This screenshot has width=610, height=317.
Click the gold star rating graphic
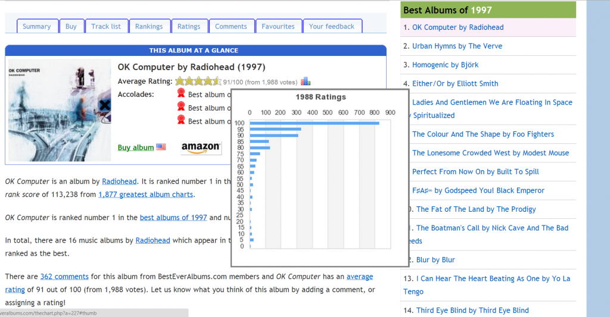[x=198, y=81]
